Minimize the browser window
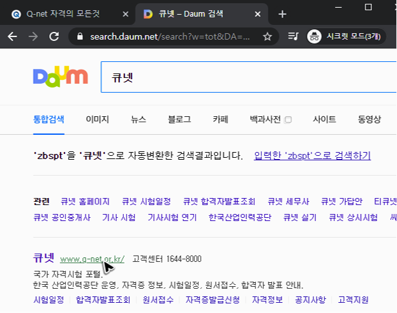The width and height of the screenshot is (397, 313). (338, 7)
